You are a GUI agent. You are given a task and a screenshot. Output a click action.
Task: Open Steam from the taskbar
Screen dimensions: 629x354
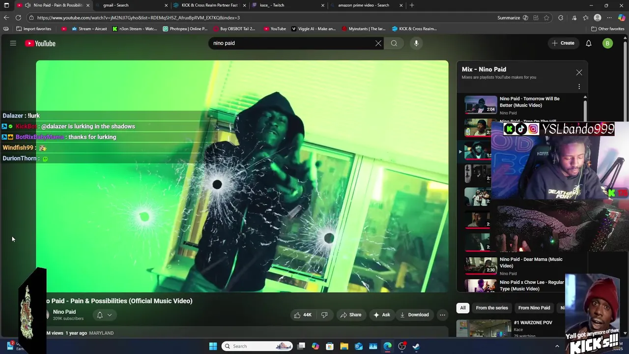(416, 346)
